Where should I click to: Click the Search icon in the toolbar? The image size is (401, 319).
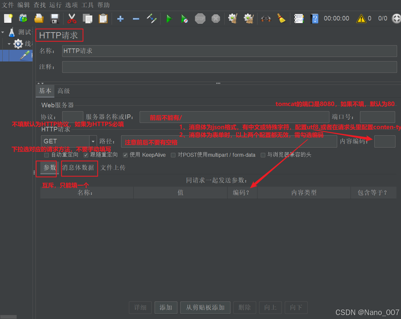pos(266,19)
